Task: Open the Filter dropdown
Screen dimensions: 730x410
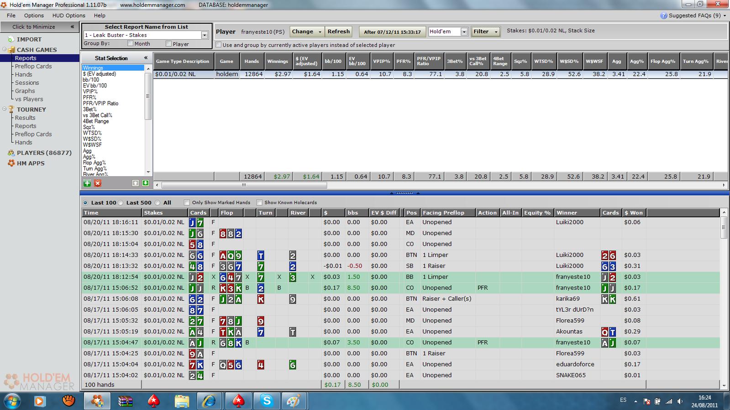Action: [x=485, y=31]
